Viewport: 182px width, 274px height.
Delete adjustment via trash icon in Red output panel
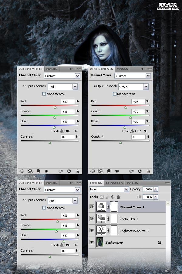pos(78,171)
